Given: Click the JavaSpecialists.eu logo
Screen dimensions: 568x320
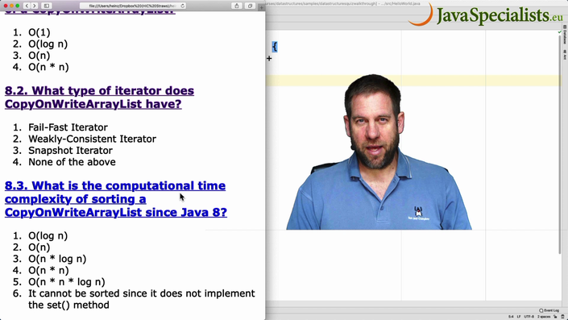Looking at the screenshot, I should pyautogui.click(x=486, y=15).
